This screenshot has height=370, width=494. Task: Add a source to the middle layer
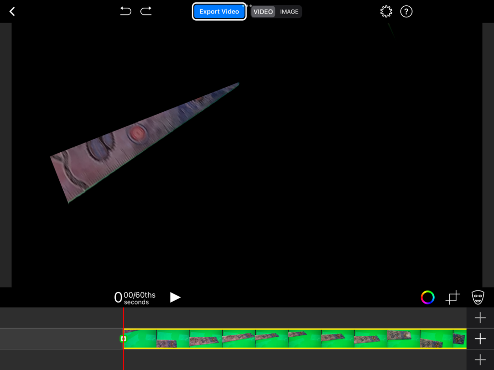(480, 339)
